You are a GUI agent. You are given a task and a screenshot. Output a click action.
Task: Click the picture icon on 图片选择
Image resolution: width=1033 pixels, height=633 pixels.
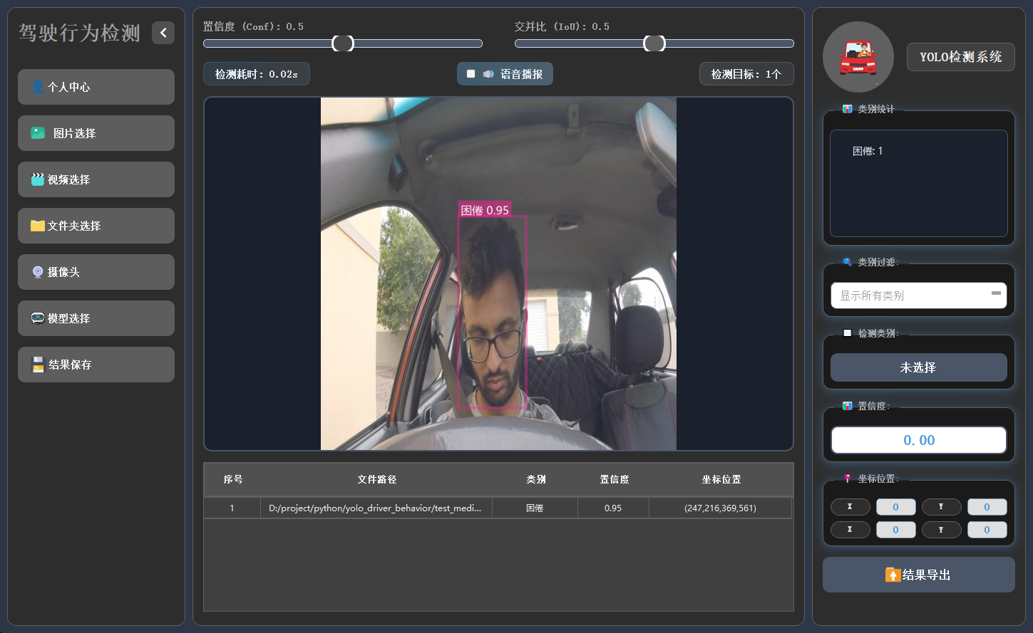tap(38, 133)
